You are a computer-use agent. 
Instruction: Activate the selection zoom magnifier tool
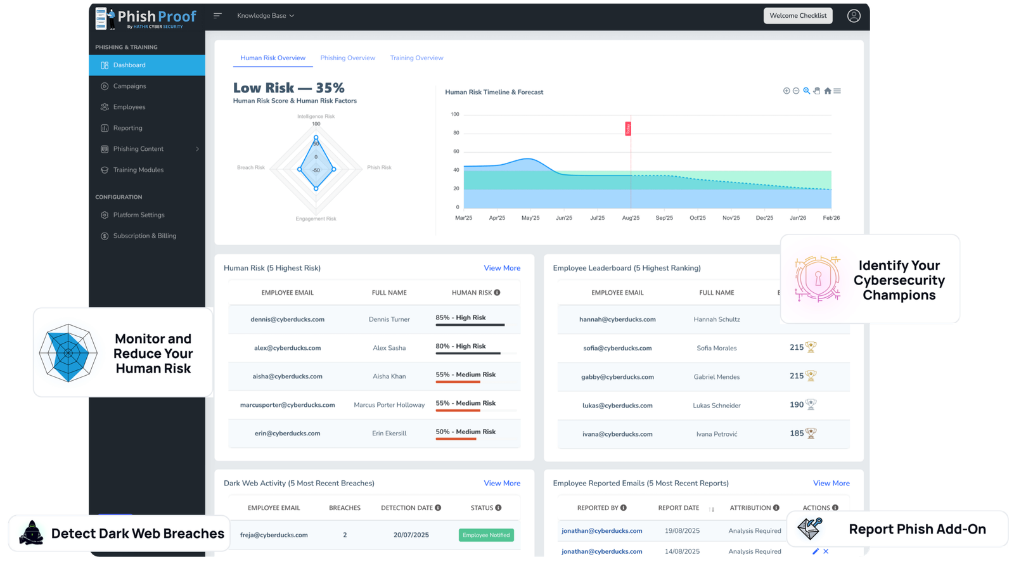pos(807,91)
